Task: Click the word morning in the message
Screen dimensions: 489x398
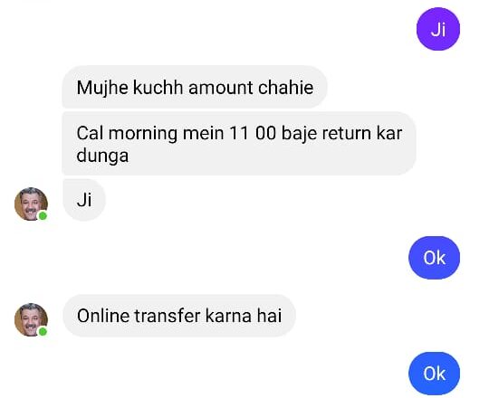Action: [143, 134]
